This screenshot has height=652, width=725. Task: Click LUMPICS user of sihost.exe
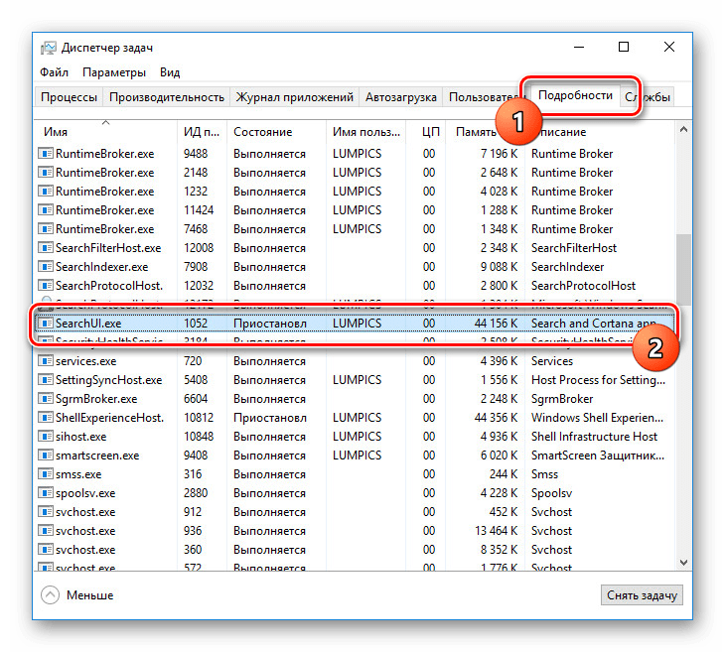(357, 437)
